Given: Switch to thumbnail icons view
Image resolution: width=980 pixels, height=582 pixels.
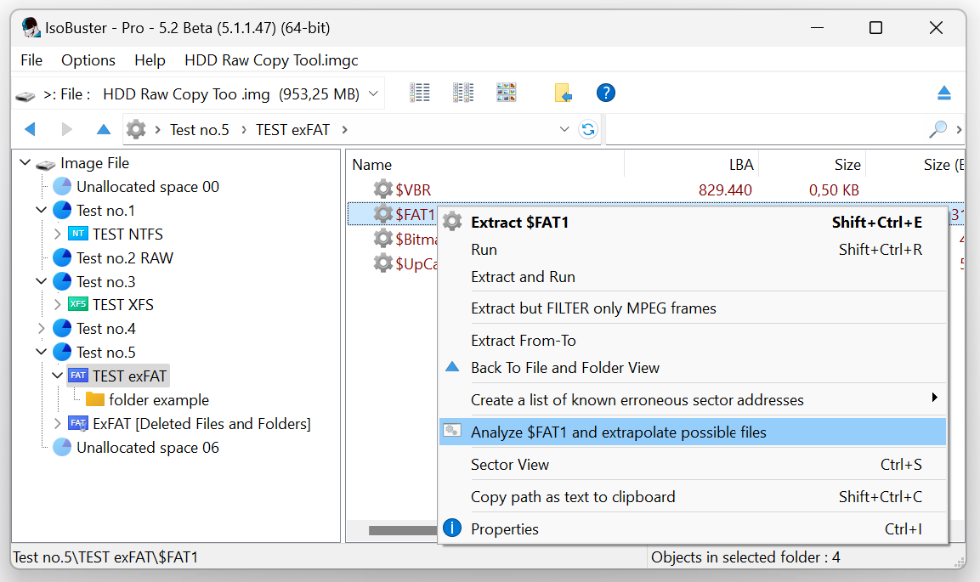Looking at the screenshot, I should (507, 93).
